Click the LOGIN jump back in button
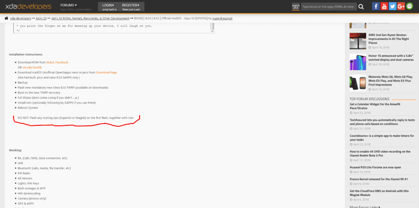The height and width of the screenshot is (208, 419). pos(109,7)
